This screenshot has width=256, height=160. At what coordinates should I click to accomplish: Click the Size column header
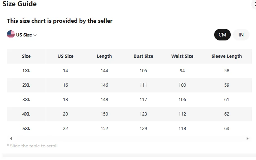[26, 56]
